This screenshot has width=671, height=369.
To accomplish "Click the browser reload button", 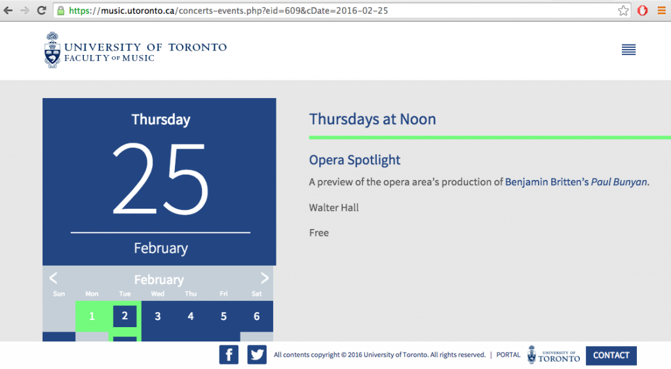I will 41,10.
